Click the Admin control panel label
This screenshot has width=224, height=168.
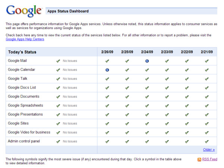24,141
